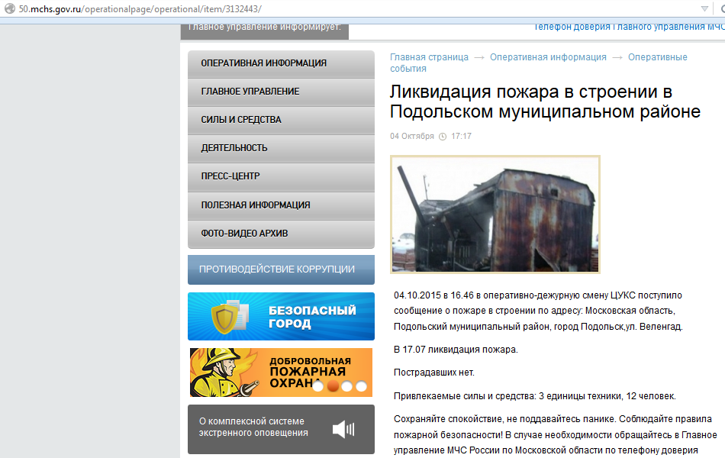Select the first carousel dot on banner

pos(317,386)
